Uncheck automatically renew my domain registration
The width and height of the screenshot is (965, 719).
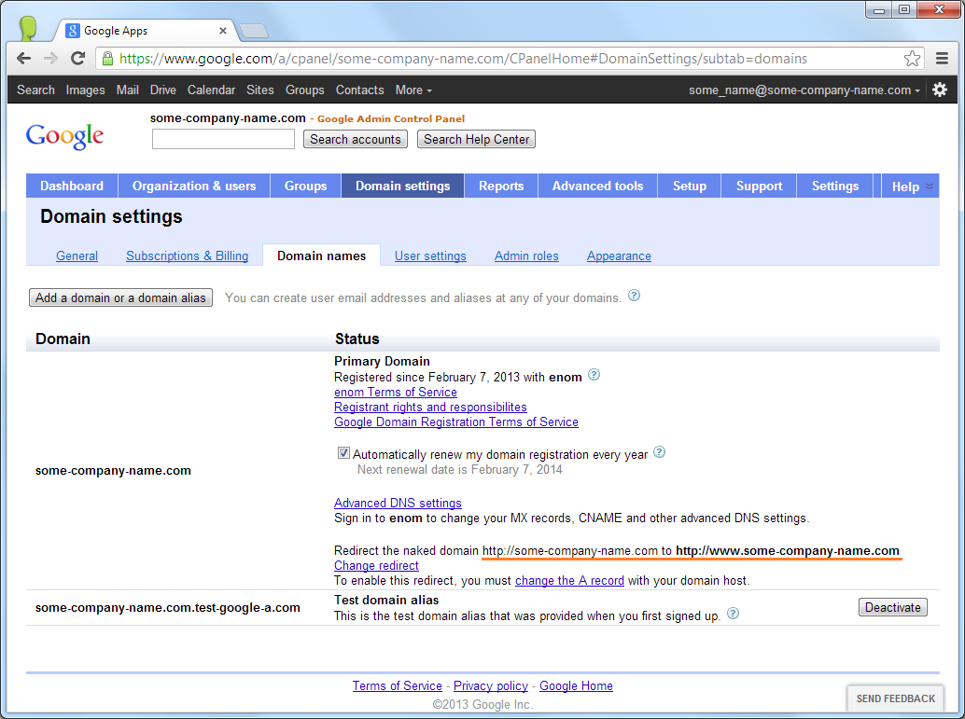coord(343,451)
